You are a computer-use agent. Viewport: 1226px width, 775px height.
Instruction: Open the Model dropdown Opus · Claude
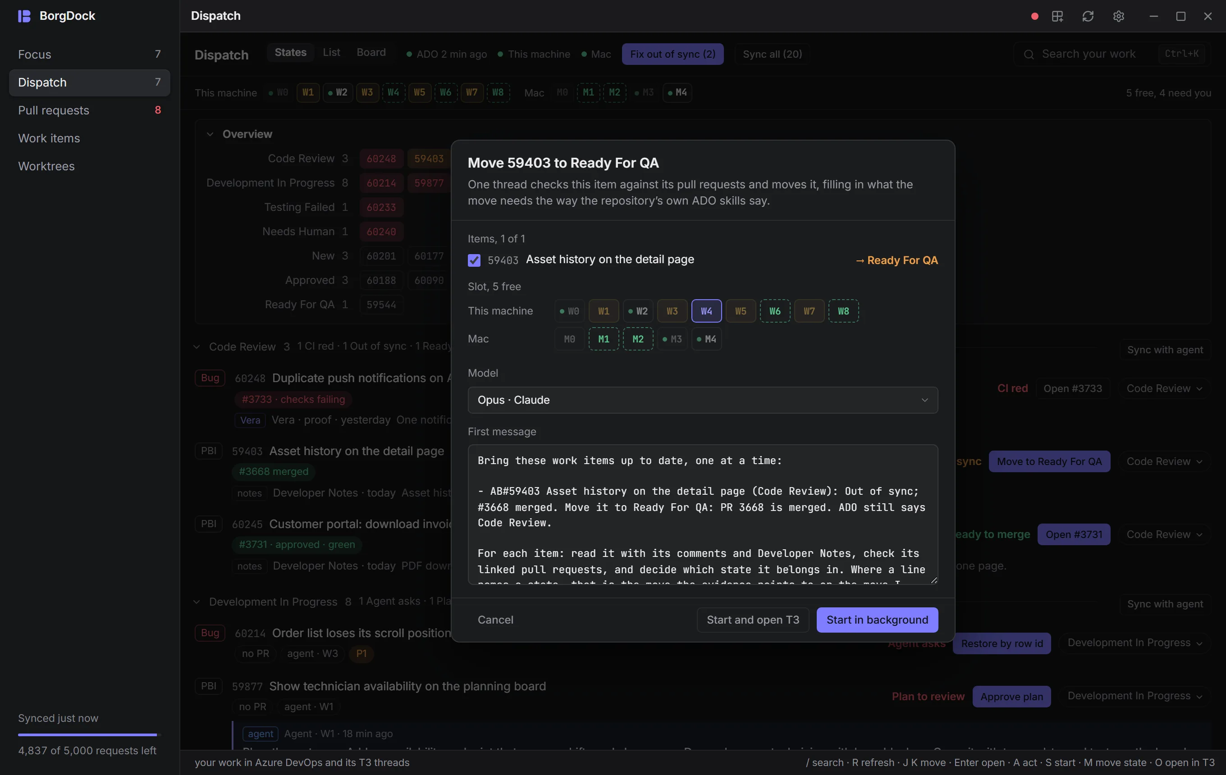[x=703, y=400]
